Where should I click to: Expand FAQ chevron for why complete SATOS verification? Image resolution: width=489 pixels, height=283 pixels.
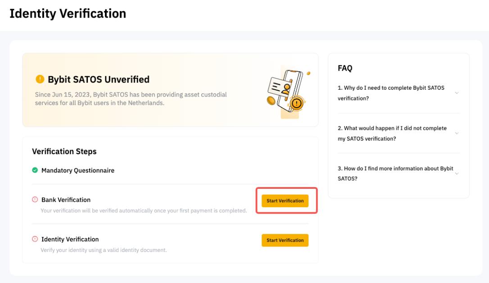coord(457,93)
